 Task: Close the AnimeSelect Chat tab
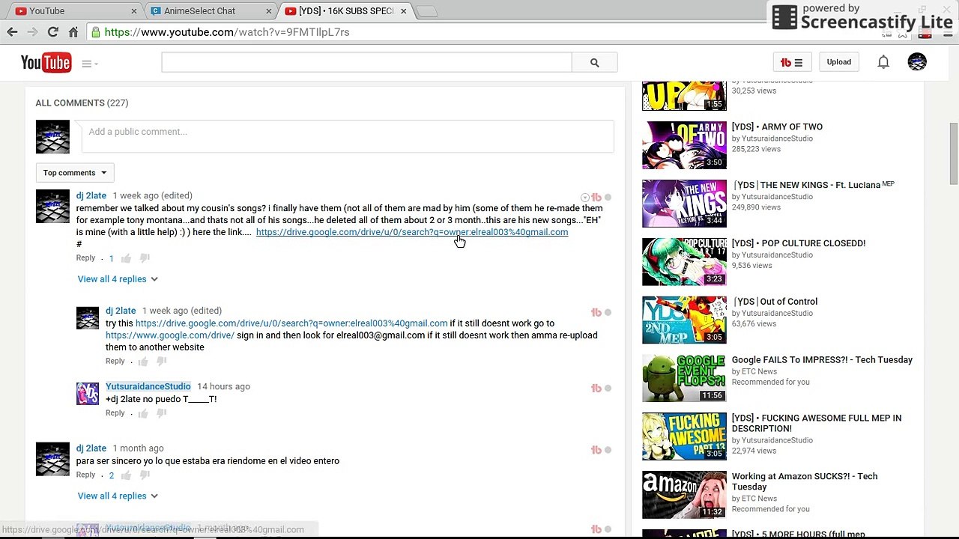[269, 11]
